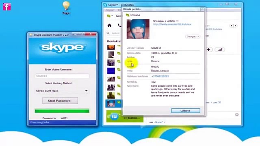
Task: Expand the per Skype send-method dropdown
Action: [157, 122]
